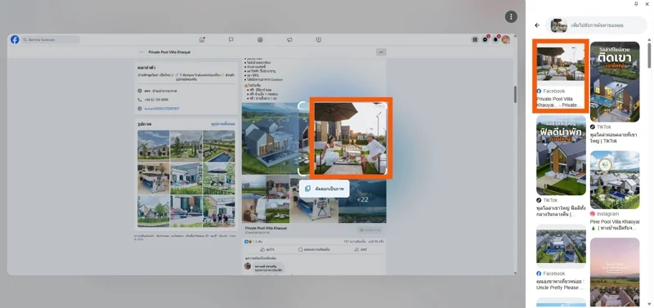The height and width of the screenshot is (308, 654).
Task: Open the Facebook profile avatar menu
Action: pyautogui.click(x=505, y=39)
